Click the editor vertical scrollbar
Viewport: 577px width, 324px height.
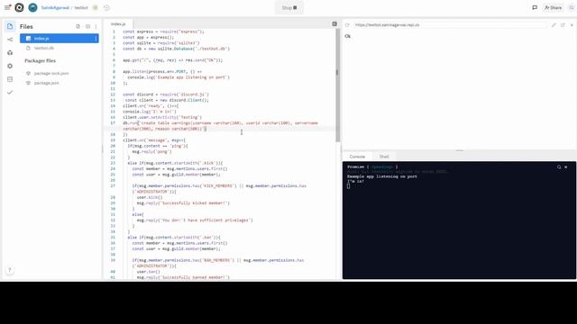click(337, 85)
